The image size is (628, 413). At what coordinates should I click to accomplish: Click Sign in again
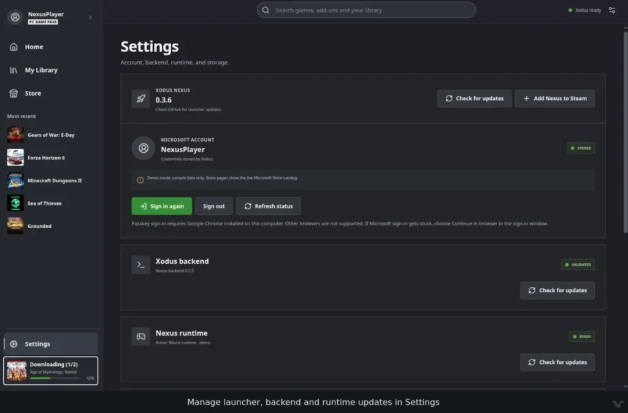[162, 206]
